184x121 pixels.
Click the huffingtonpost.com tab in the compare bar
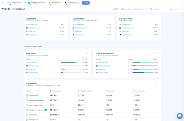point(37,3)
